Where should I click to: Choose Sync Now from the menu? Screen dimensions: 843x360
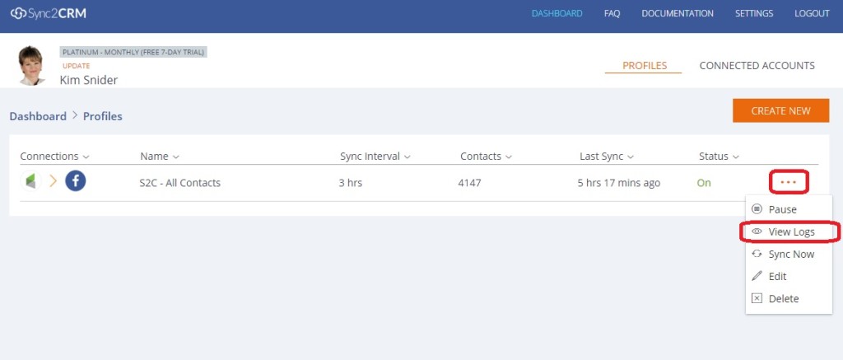[789, 254]
